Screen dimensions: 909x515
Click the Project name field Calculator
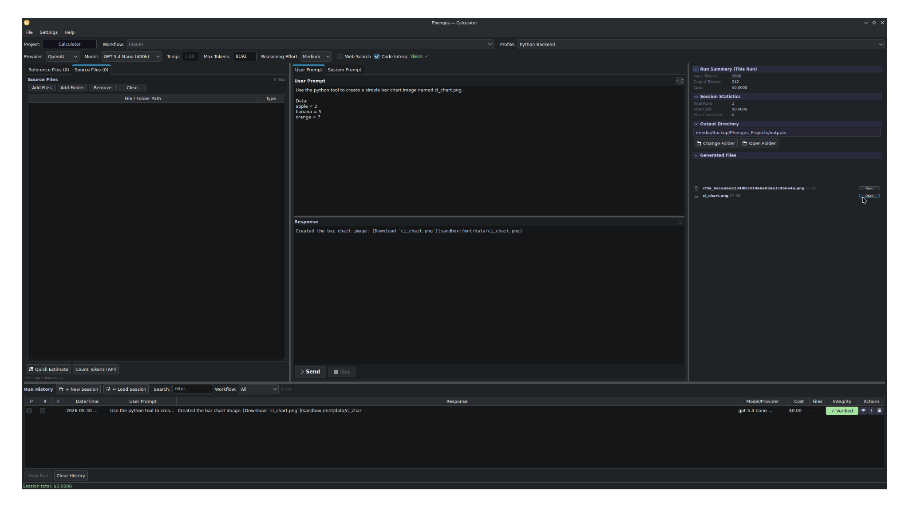coord(70,44)
